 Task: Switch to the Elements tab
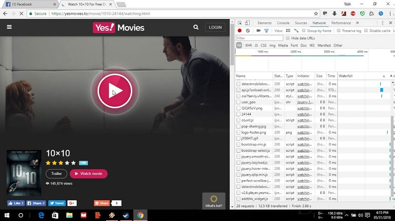pos(265,23)
